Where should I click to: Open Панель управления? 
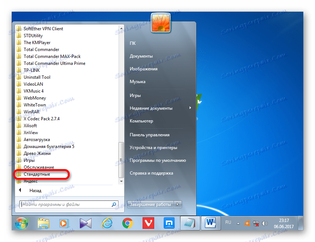(x=149, y=135)
